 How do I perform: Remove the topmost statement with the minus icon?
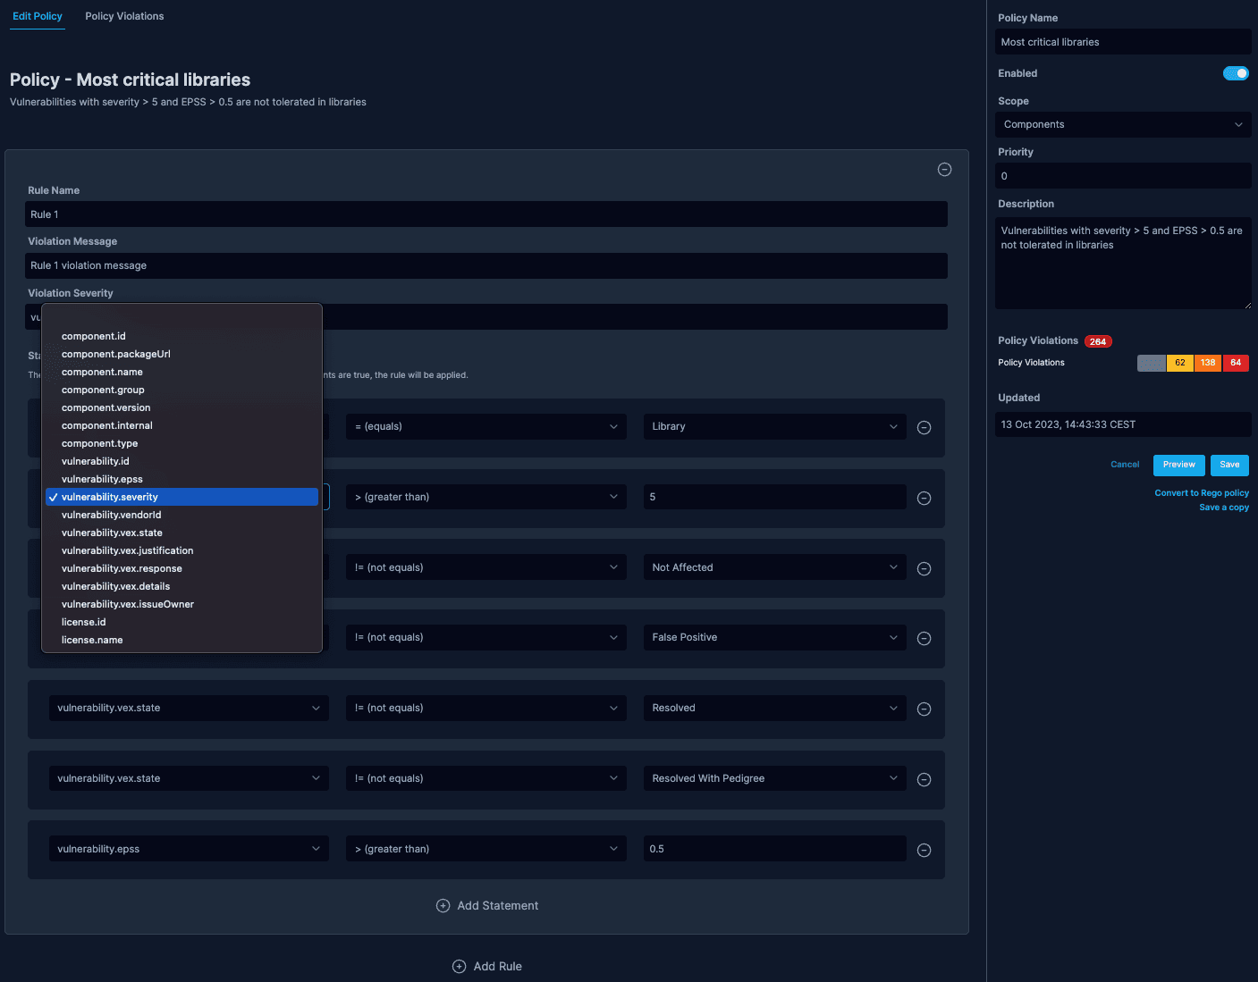(924, 427)
